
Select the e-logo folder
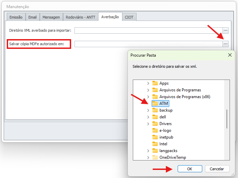pyautogui.click(x=165, y=130)
